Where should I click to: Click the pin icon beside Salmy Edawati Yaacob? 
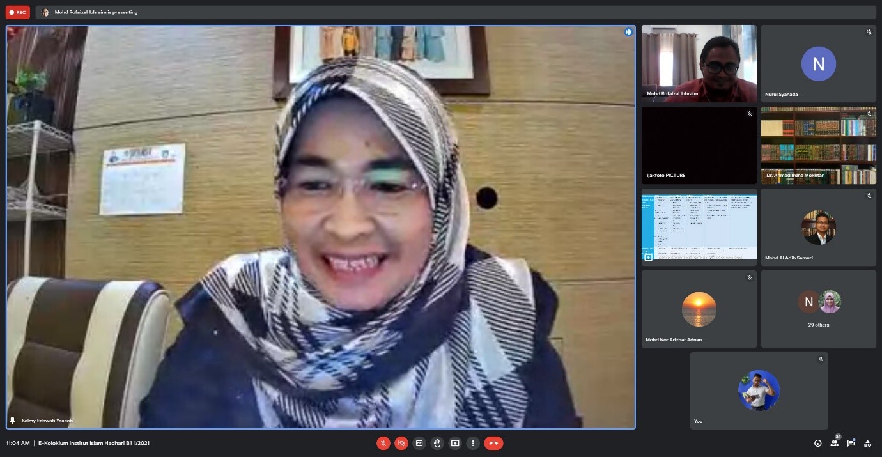tap(12, 421)
